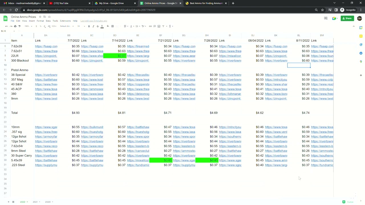
Task: Open the Insert menu
Action: (x=32, y=21)
